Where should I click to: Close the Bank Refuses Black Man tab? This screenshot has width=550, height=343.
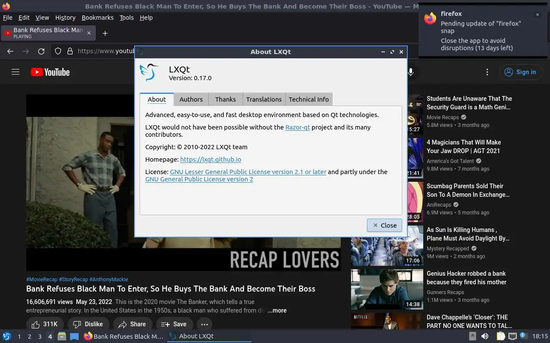[x=89, y=33]
